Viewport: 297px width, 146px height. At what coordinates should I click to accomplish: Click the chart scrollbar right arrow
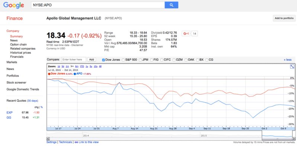point(294,139)
